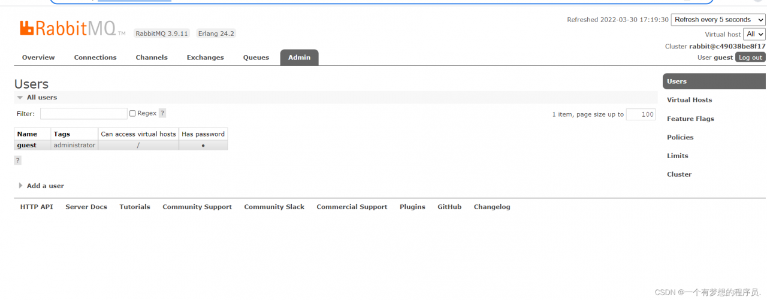This screenshot has height=300, width=767.
Task: Click the Filter input field
Action: coord(84,114)
